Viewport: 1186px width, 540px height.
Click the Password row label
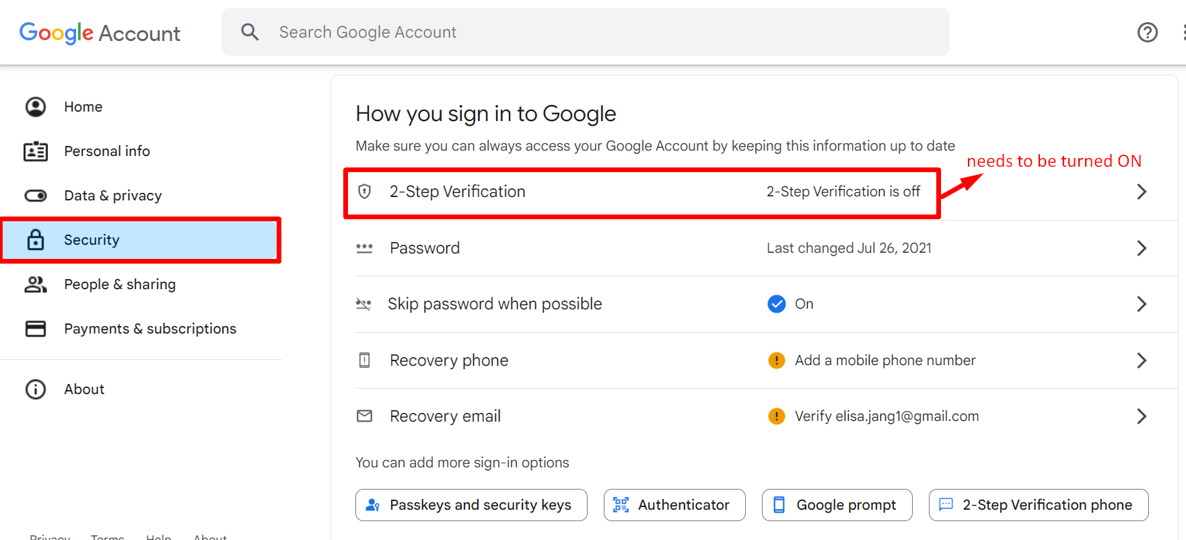click(425, 248)
